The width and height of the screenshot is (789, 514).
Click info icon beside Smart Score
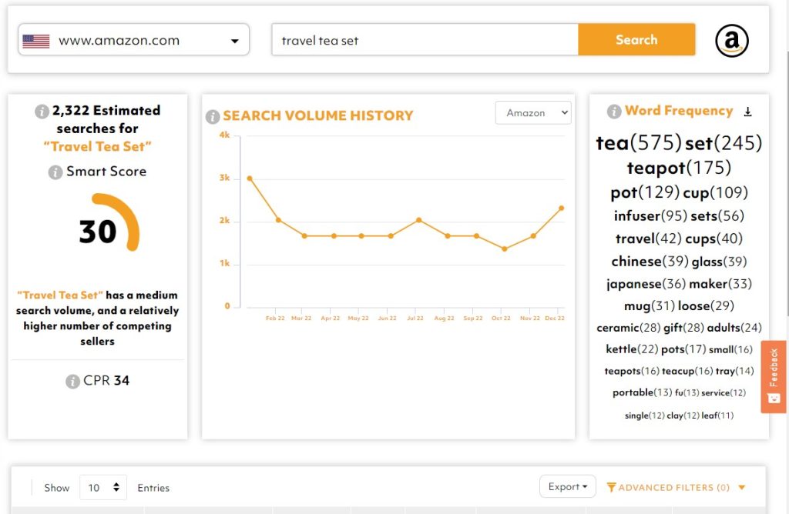click(x=55, y=172)
